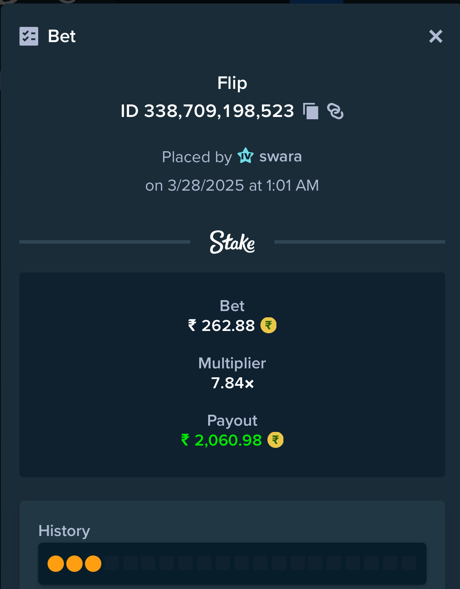Click the rupee coin beside bet amount
Viewport: 460px width, 589px height.
(x=269, y=325)
